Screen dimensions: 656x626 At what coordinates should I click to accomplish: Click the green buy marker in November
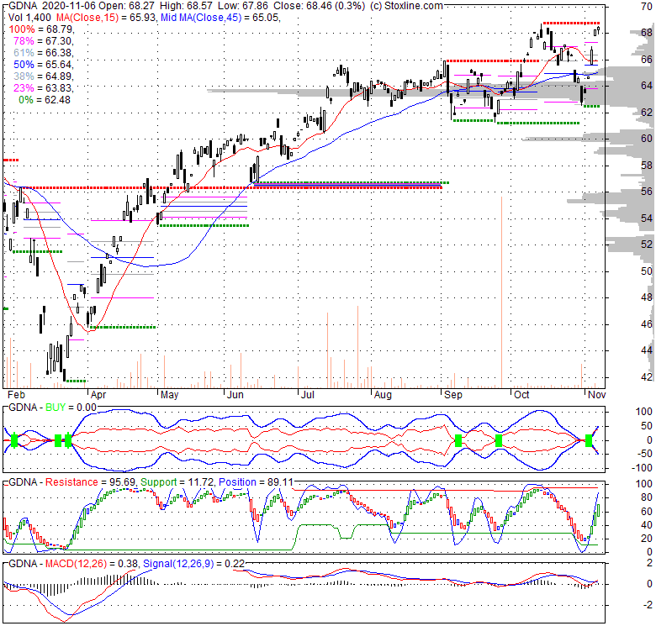589,440
